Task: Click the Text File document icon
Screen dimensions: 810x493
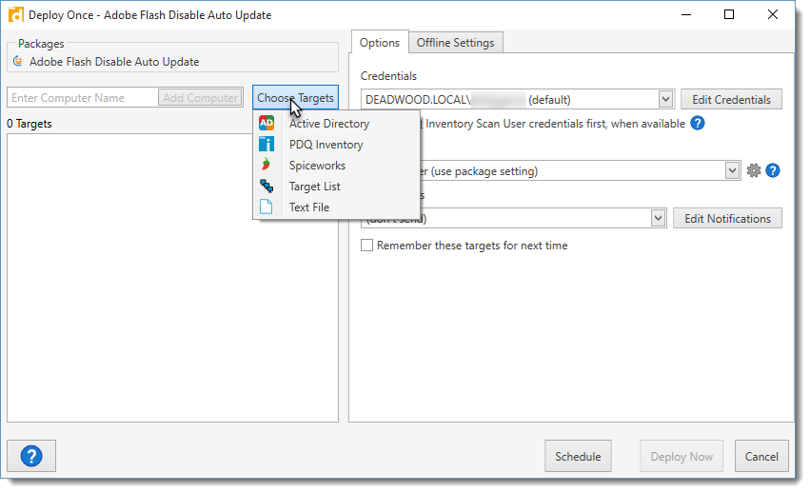Action: click(267, 207)
